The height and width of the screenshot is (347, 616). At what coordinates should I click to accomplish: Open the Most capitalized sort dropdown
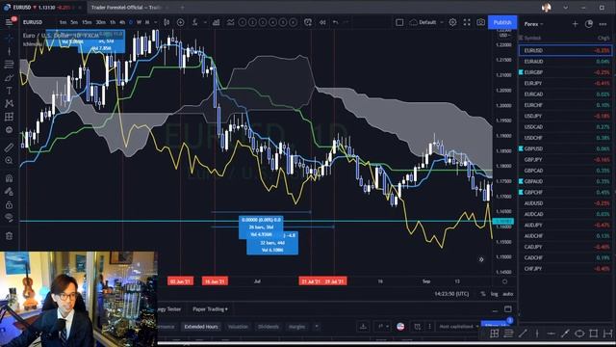point(458,327)
